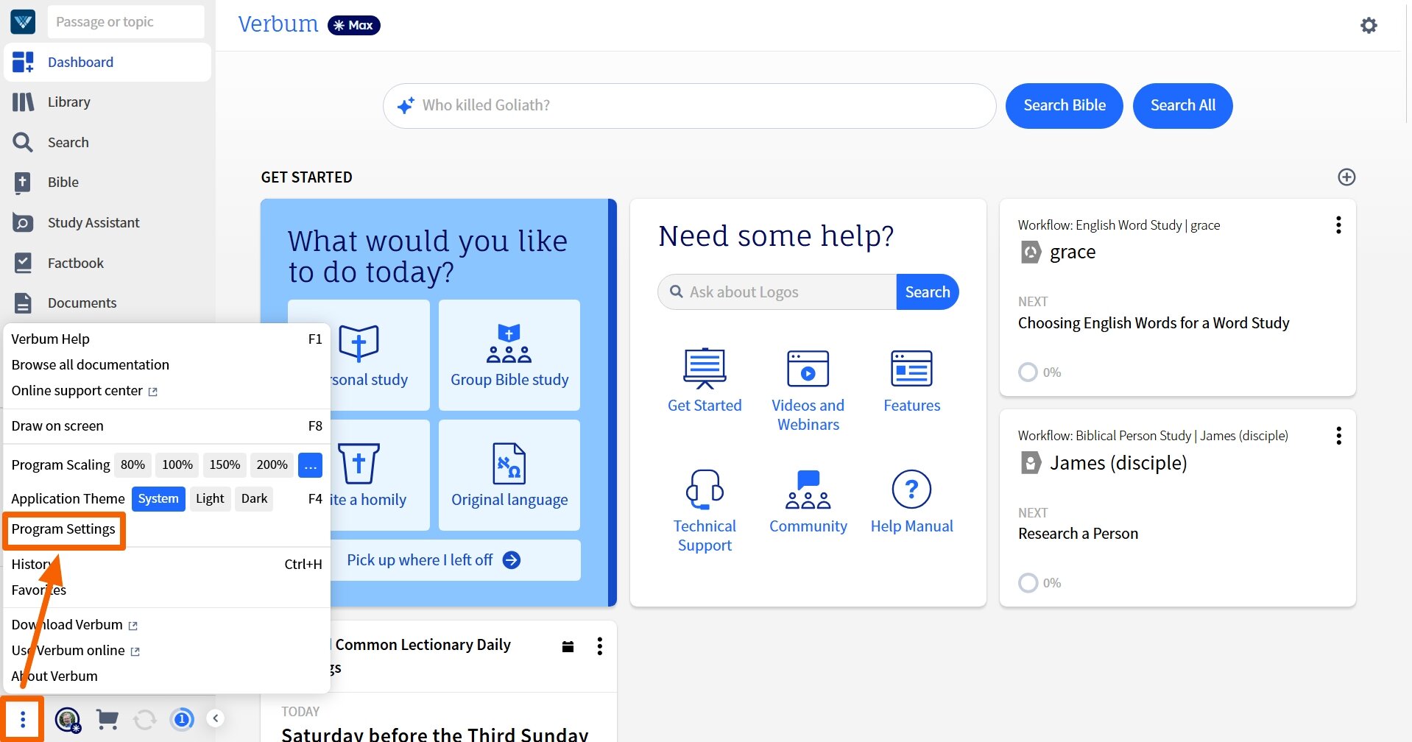Set Program Scaling to 200%

[x=272, y=464]
